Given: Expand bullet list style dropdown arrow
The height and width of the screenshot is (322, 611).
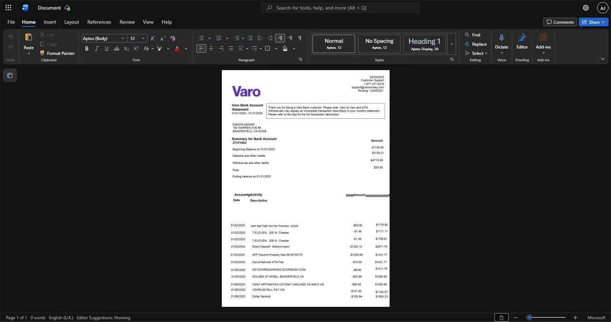Looking at the screenshot, I should coord(209,38).
